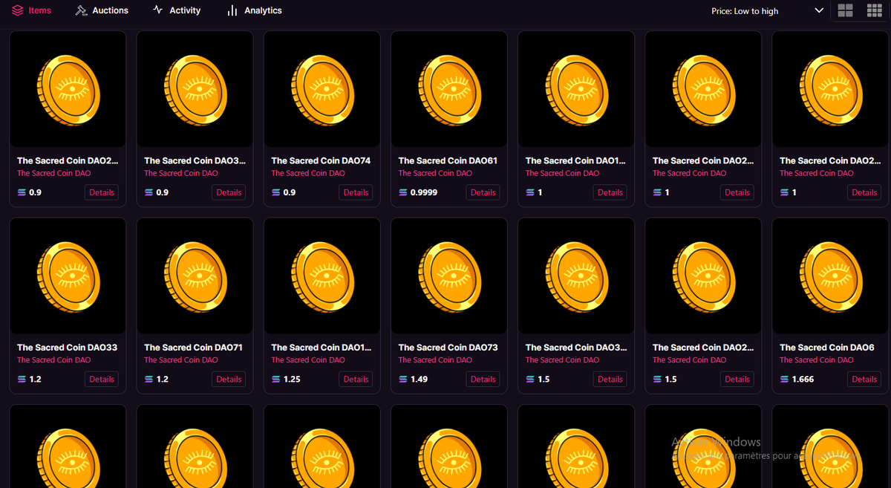
Task: Click Solana icon beside the 1.49 price
Action: (403, 379)
